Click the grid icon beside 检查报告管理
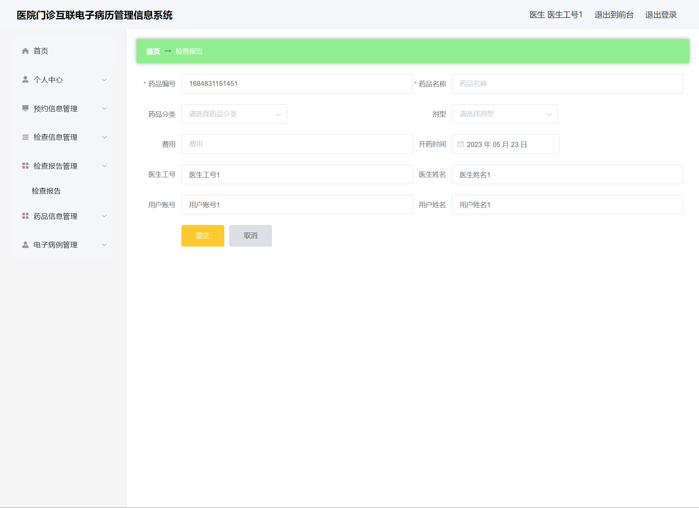Screen dimensions: 699x508 pos(25,166)
